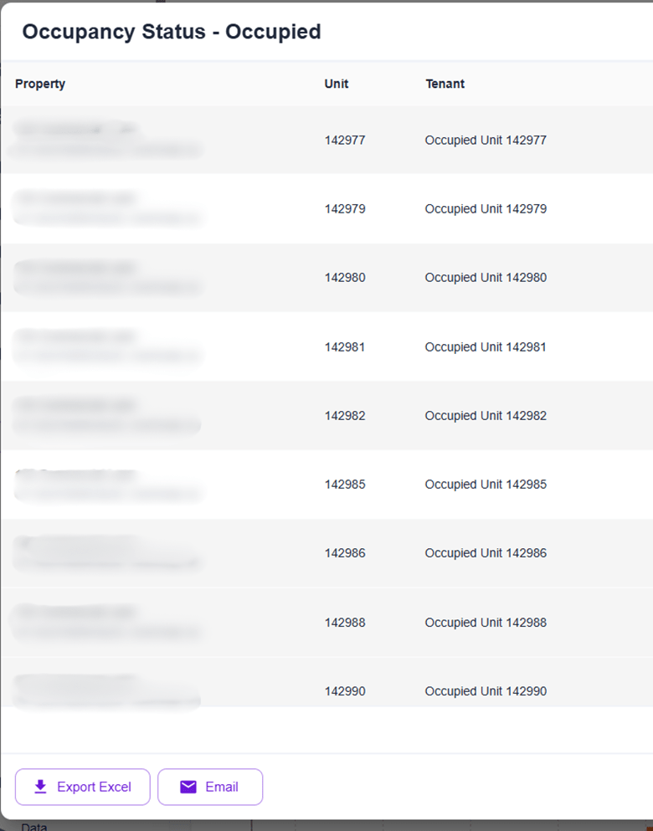Select unit number 142988
Image resolution: width=653 pixels, height=831 pixels.
[x=345, y=623]
